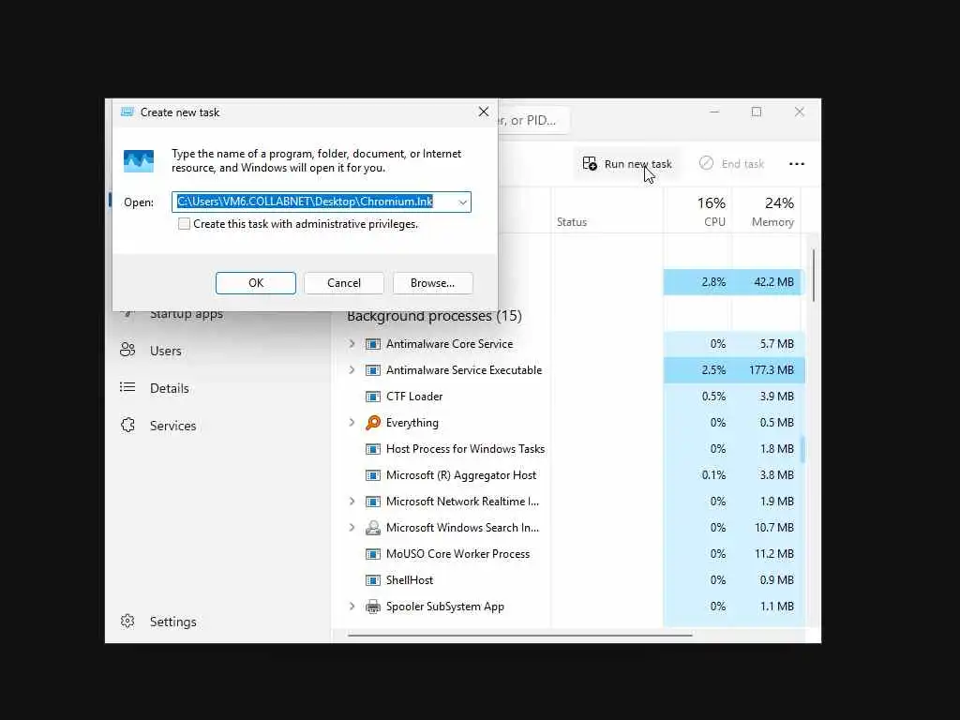Screen dimensions: 960x720
Task: Select MoUSO Core Worker Process
Action: click(457, 553)
